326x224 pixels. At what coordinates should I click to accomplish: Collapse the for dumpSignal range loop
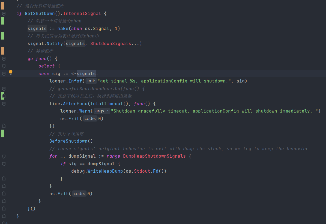[x=4, y=156]
